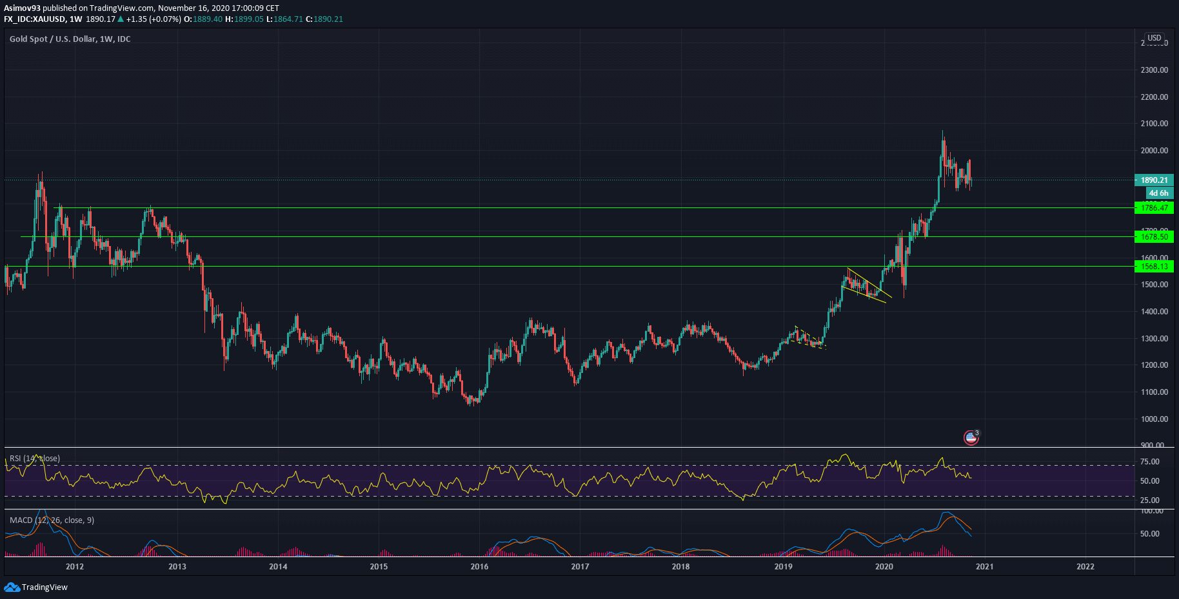Click the RSI 75.00 level on scale
Viewport: 1179px width, 599px height.
pyautogui.click(x=1149, y=462)
